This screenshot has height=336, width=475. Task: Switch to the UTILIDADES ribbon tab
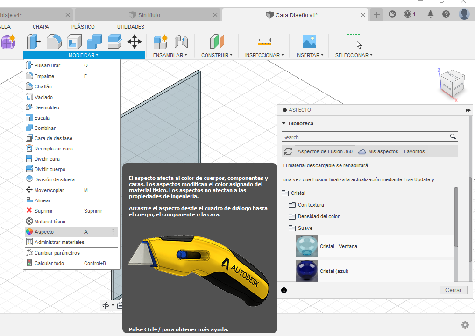131,27
